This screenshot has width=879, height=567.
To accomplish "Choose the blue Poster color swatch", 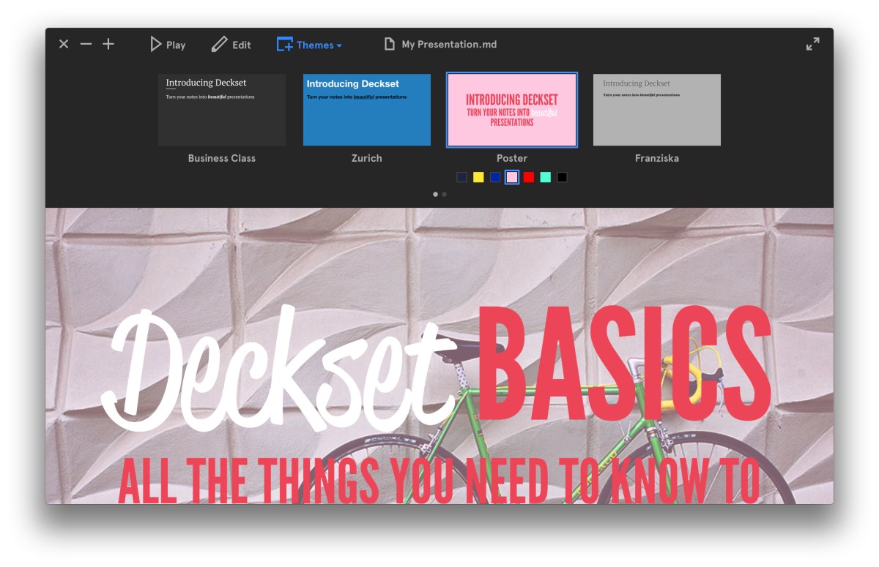I will [x=495, y=177].
